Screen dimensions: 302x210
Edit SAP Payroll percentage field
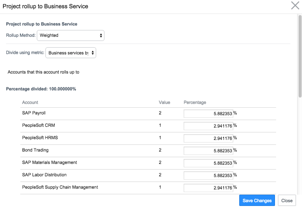coord(208,114)
